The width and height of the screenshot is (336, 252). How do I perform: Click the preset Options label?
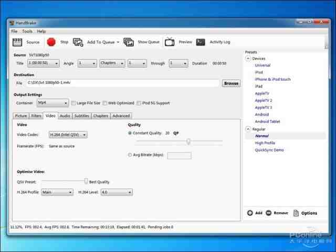coord(309,213)
